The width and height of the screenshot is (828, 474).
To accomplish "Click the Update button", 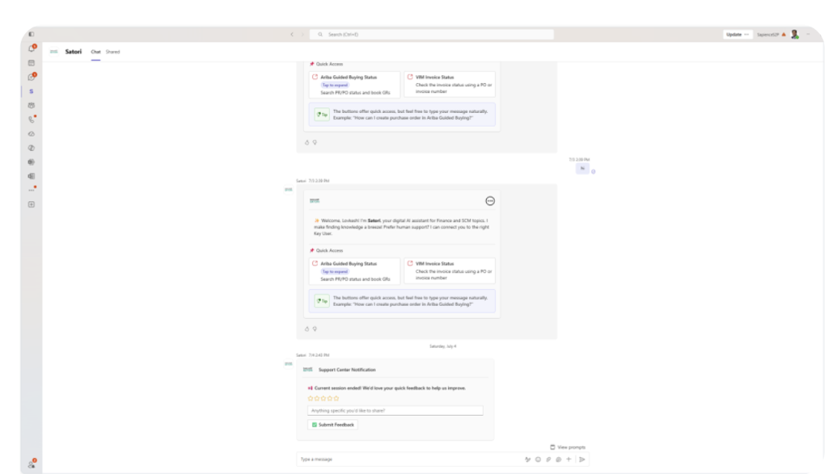I will [733, 34].
